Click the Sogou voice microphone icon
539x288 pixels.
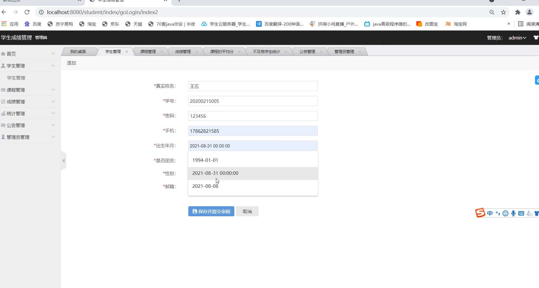tap(513, 213)
